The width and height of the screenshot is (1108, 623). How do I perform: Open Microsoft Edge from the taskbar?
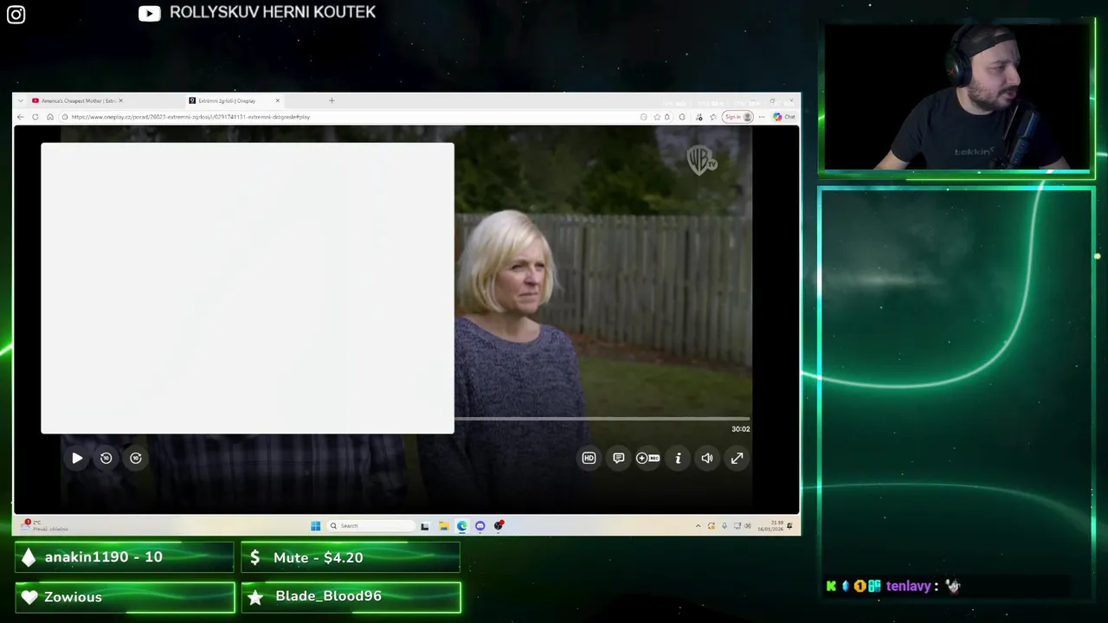(x=462, y=525)
